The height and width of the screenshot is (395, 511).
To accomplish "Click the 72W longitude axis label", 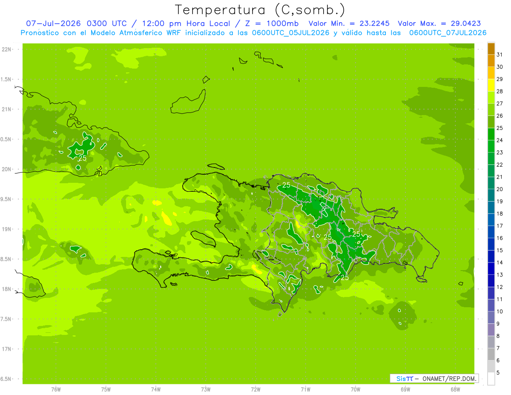I will click(255, 389).
